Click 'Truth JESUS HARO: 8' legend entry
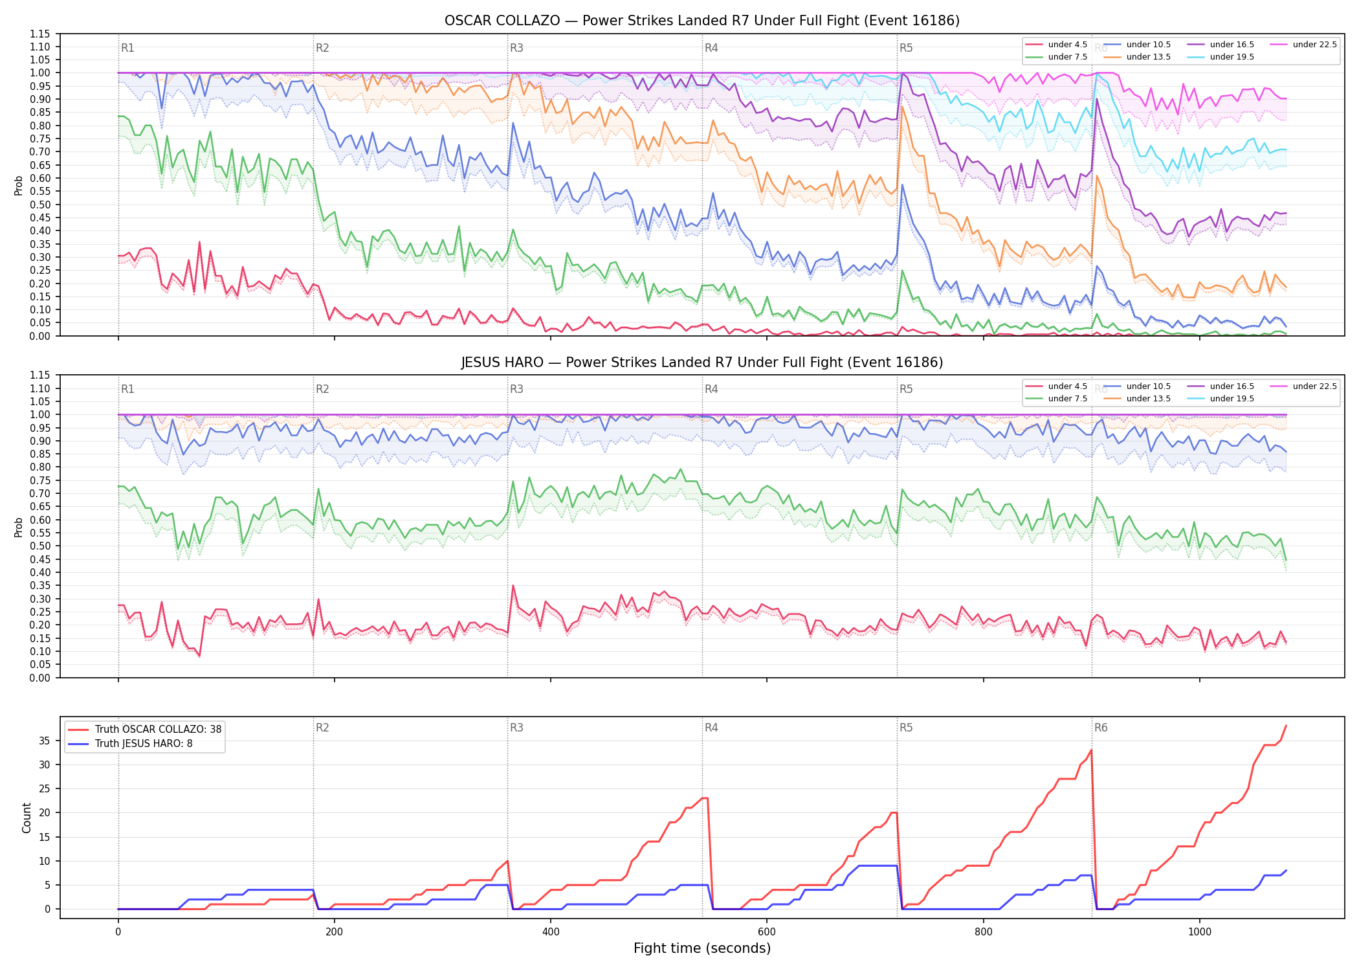The height and width of the screenshot is (971, 1359). tap(130, 744)
